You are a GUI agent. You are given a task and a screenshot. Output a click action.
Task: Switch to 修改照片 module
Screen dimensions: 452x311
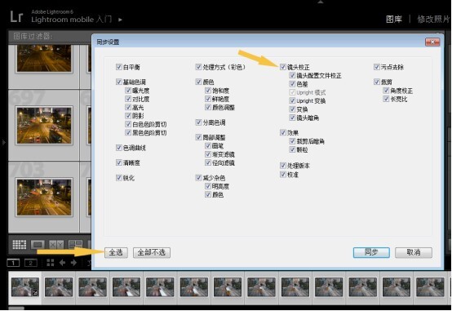433,20
